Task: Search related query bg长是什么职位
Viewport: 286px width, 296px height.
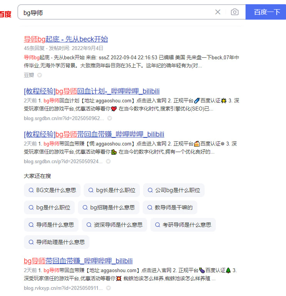Action: [112, 190]
